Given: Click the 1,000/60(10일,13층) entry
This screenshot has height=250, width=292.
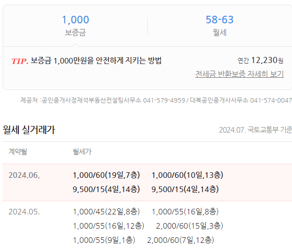Looking at the screenshot, I should click(x=188, y=175).
